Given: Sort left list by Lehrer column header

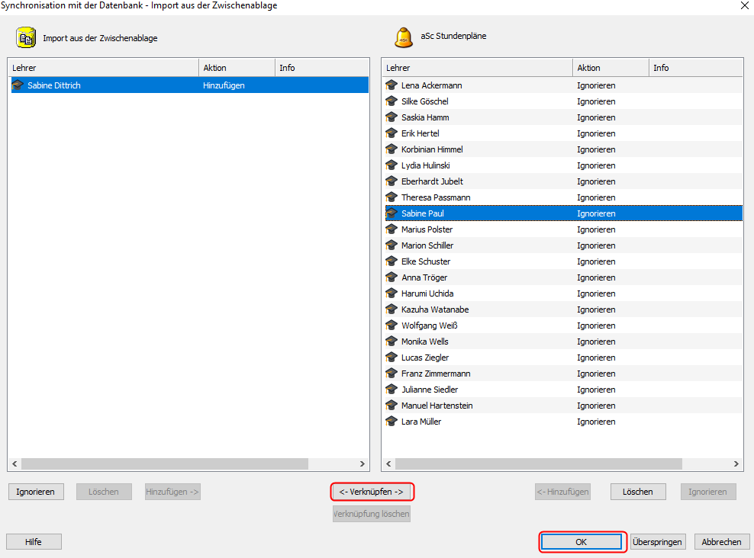Looking at the screenshot, I should tap(103, 68).
